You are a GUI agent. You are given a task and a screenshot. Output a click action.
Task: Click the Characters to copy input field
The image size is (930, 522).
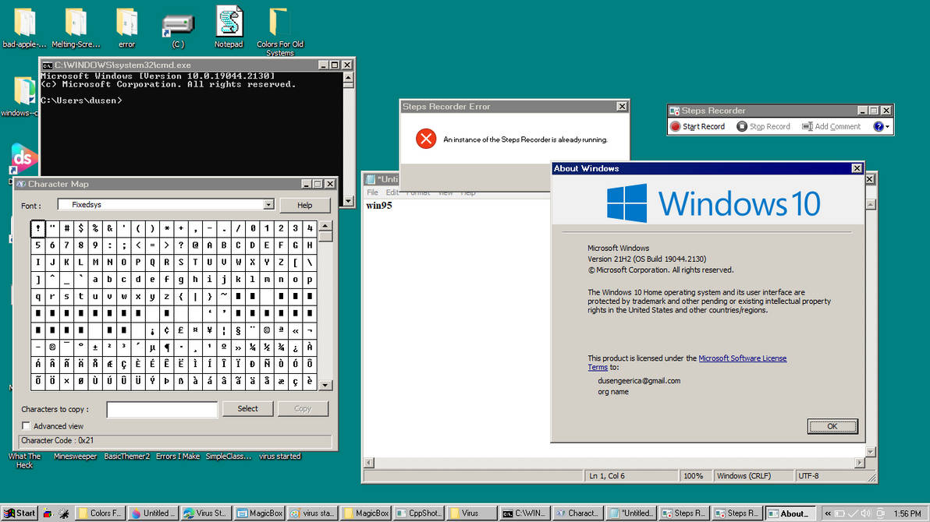pos(162,410)
